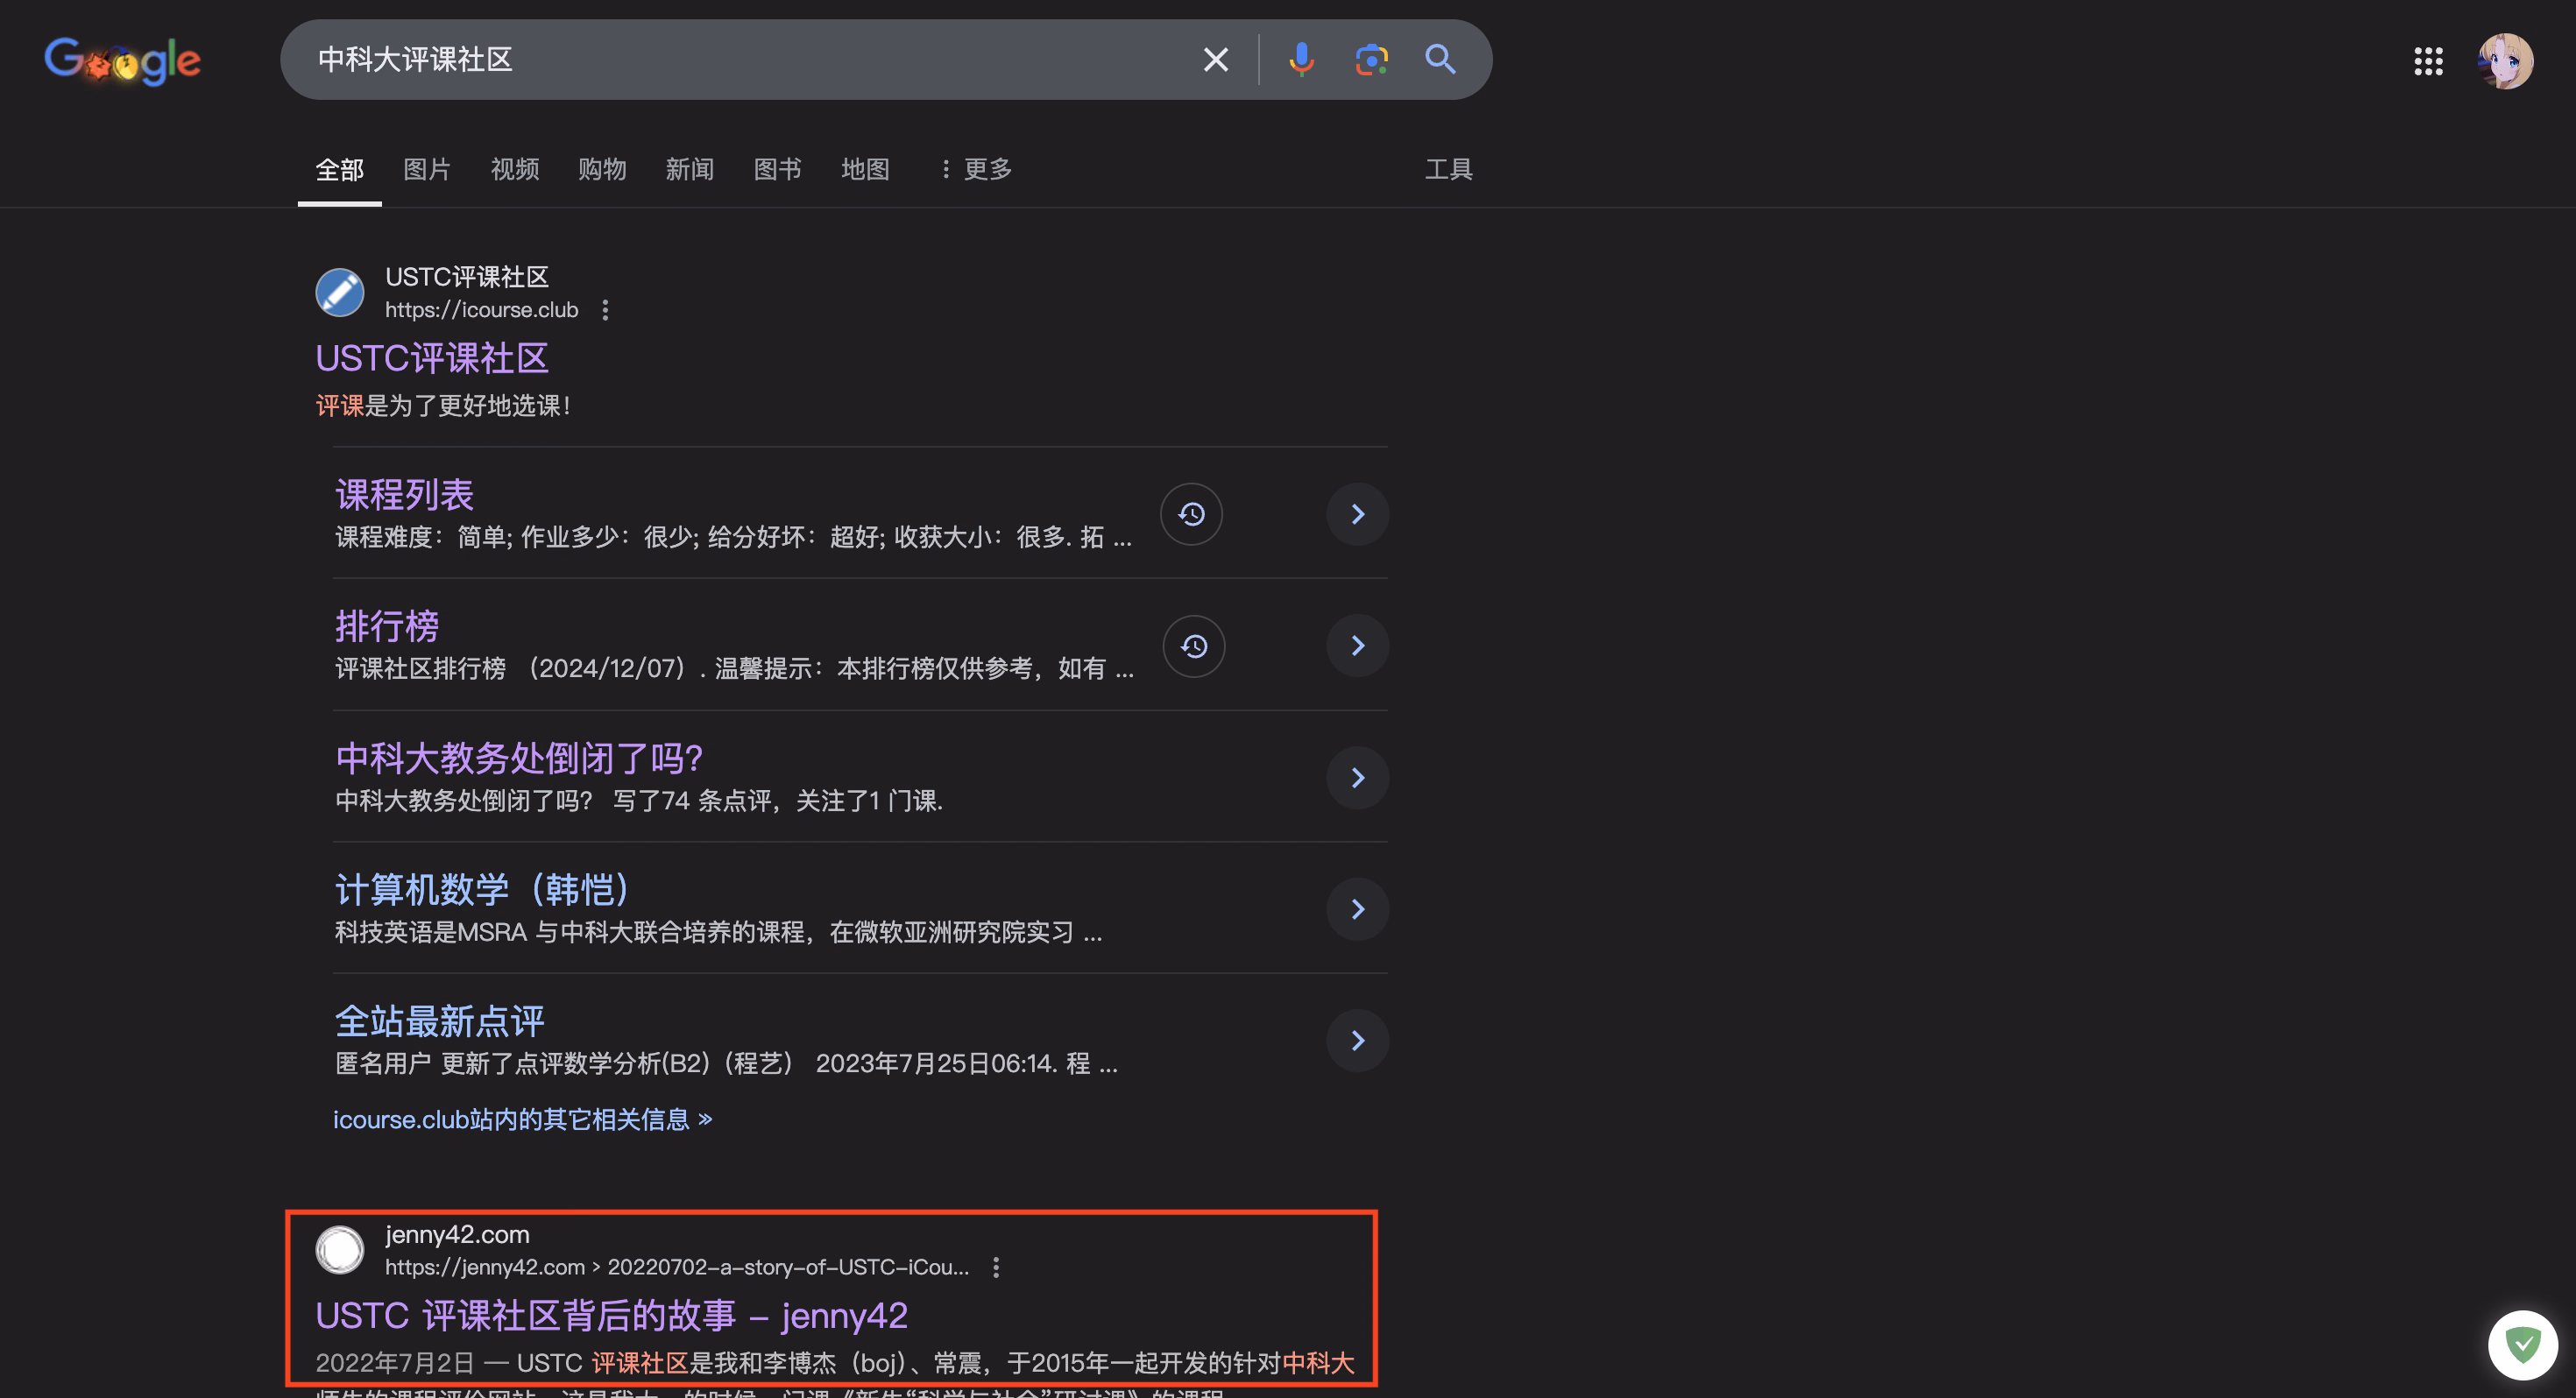
Task: Run search with the magnifier icon
Action: point(1440,60)
